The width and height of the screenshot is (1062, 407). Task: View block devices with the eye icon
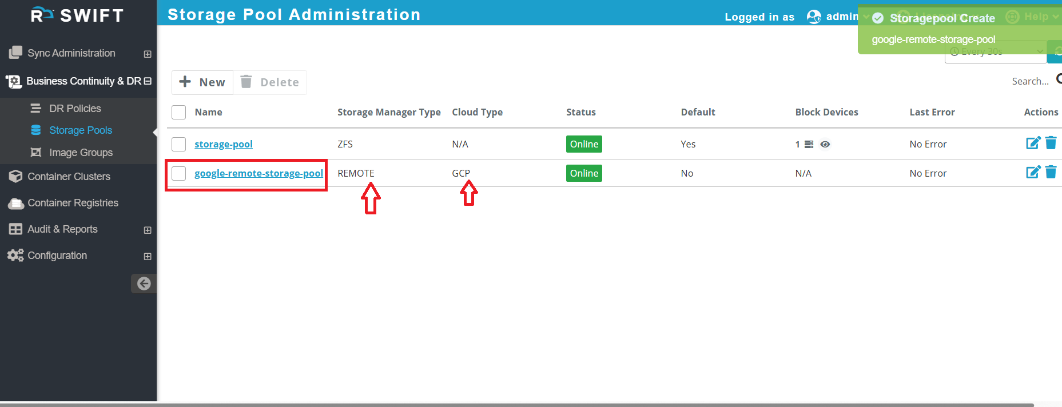[825, 144]
